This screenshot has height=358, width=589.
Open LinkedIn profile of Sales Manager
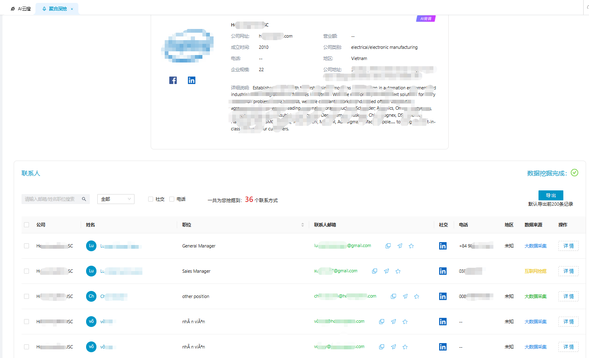point(442,271)
